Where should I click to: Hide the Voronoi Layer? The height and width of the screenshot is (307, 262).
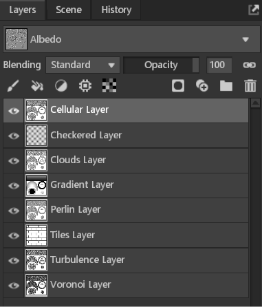14,286
